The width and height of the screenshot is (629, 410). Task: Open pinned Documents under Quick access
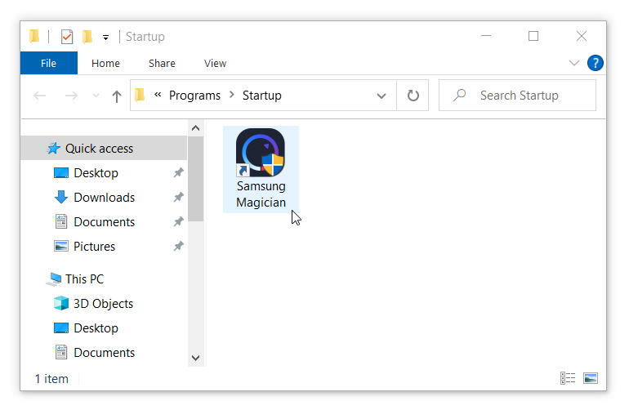click(x=104, y=222)
